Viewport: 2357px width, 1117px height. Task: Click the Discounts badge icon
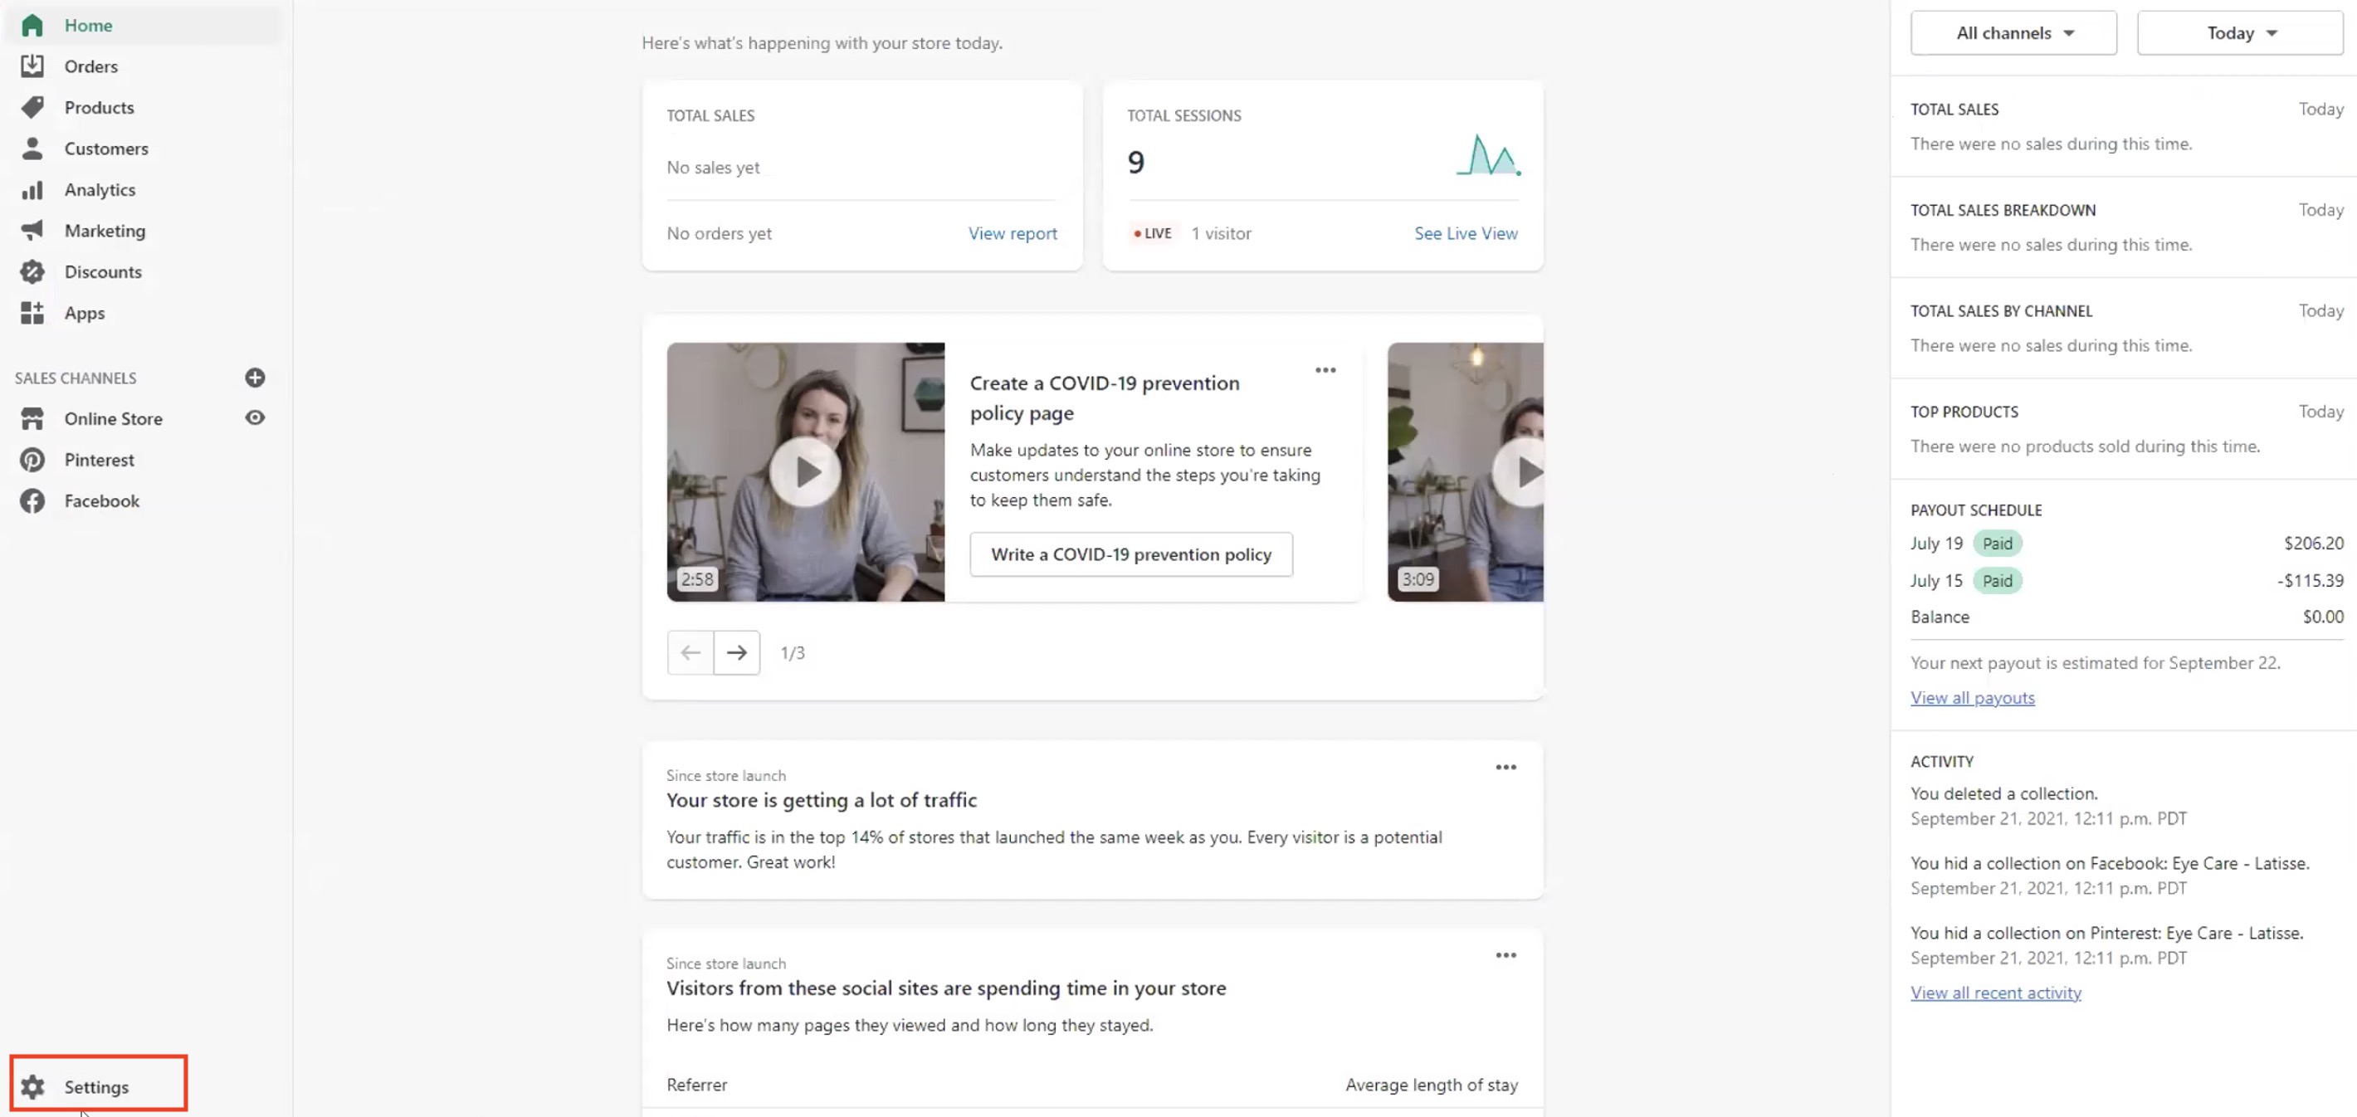coord(32,271)
